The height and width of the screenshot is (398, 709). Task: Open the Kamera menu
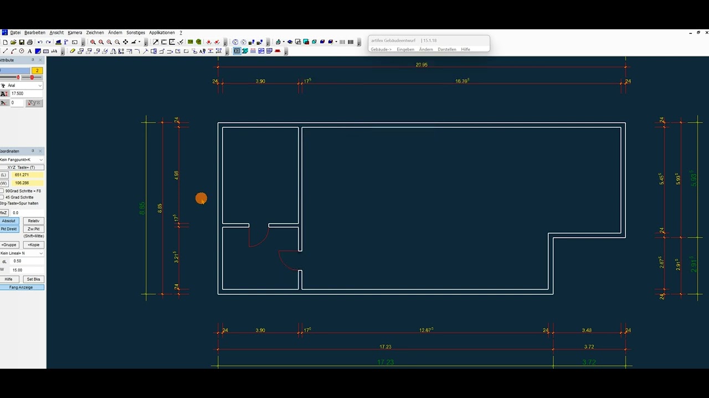(75, 33)
